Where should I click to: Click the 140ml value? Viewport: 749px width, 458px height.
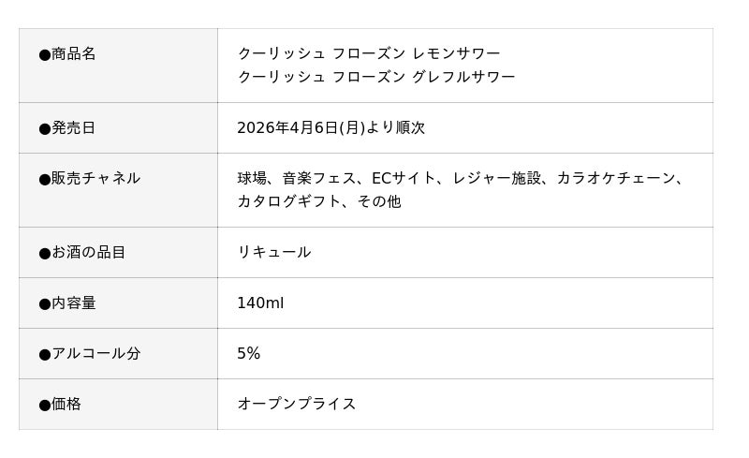pyautogui.click(x=260, y=303)
